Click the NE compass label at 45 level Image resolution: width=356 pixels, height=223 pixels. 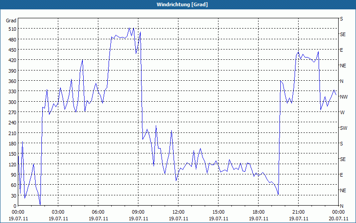pos(343,190)
